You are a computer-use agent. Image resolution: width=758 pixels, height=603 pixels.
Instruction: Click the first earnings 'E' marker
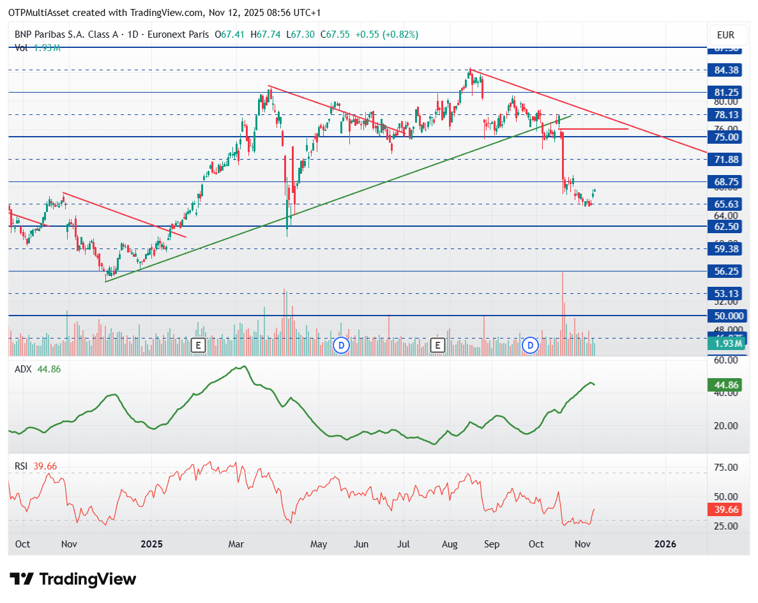[198, 346]
